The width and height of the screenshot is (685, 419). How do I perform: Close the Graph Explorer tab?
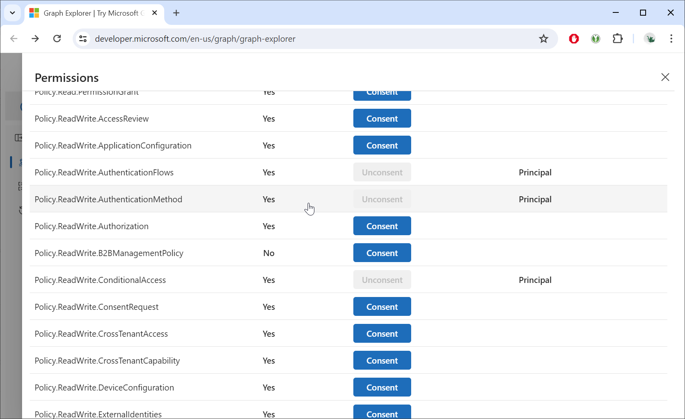coord(155,13)
